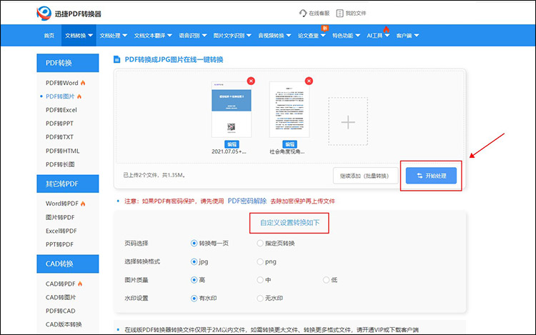Click the flame icon beside Word转PDF
The height and width of the screenshot is (335, 536).
pyautogui.click(x=83, y=204)
